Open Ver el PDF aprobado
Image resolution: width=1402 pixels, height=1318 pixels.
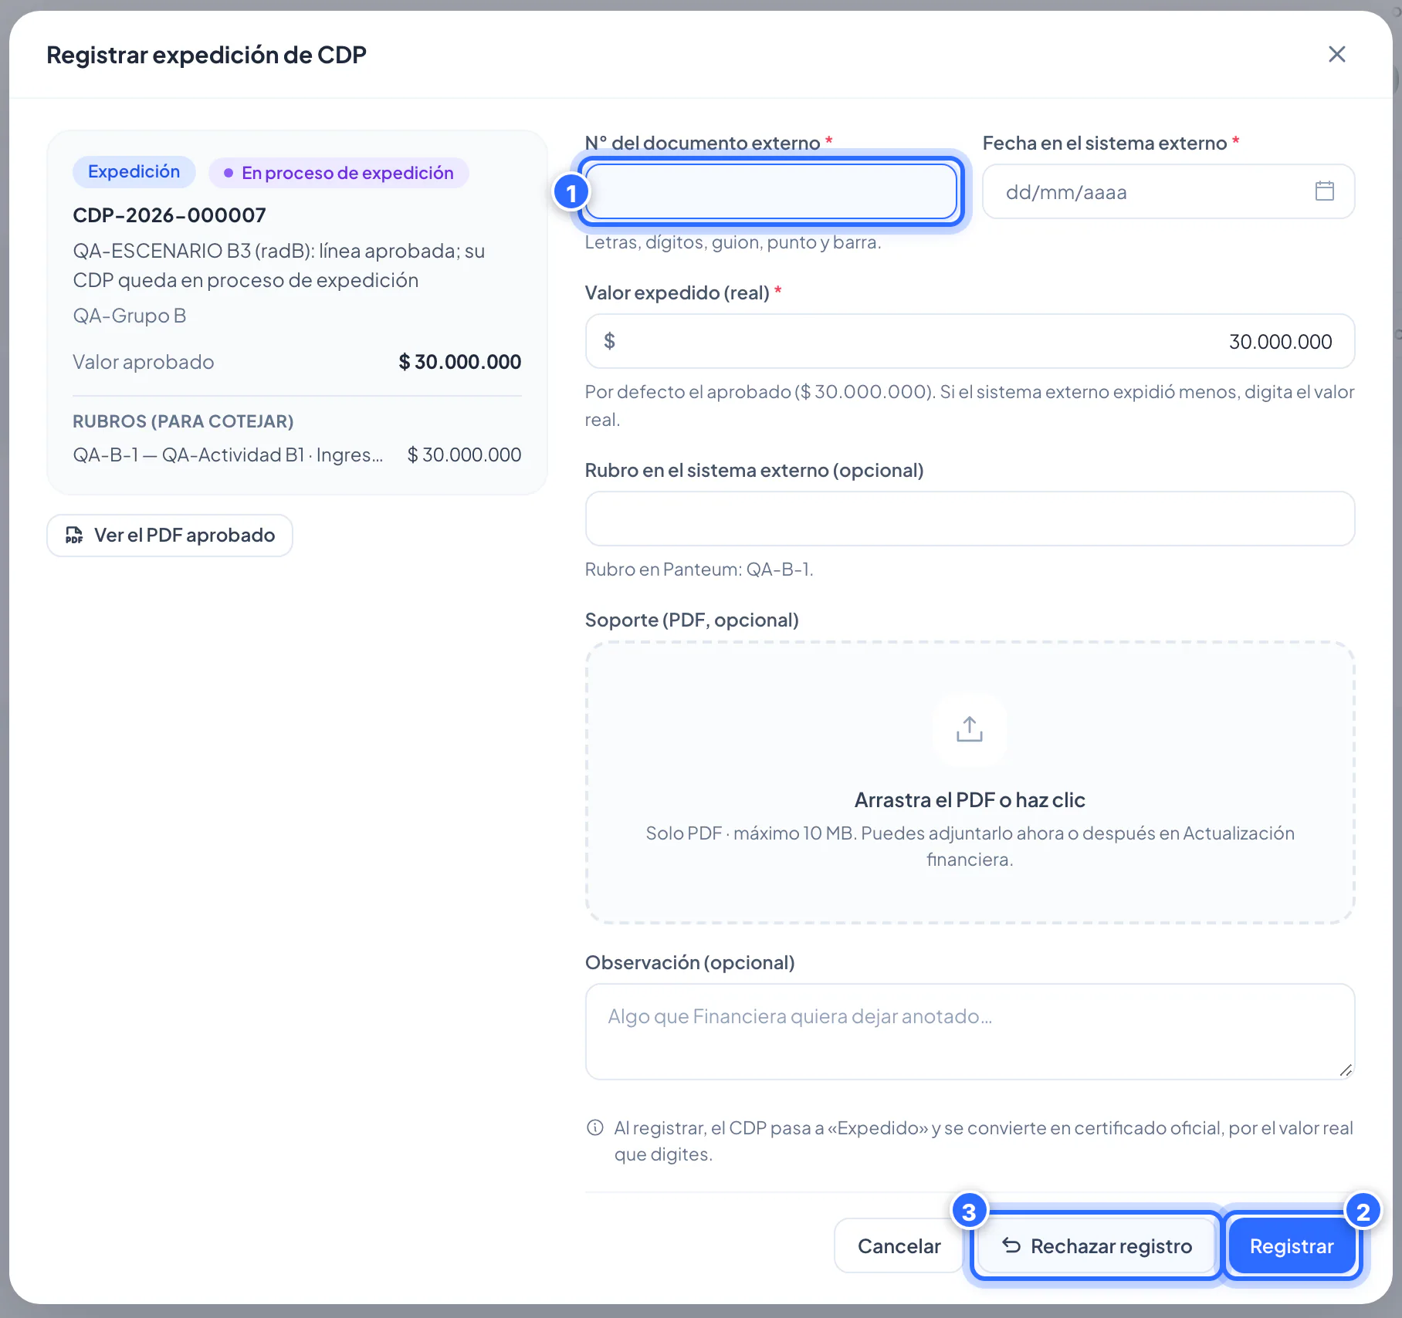(x=170, y=536)
